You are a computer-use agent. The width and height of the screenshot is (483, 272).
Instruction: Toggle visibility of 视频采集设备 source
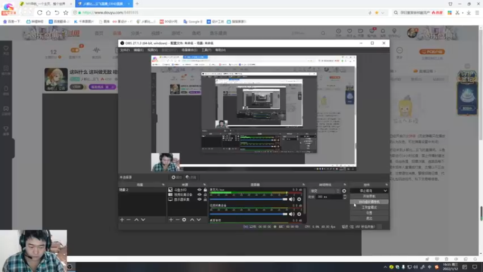click(199, 195)
